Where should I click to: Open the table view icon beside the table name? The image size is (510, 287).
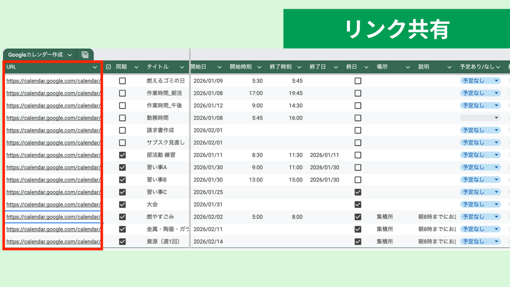(85, 55)
